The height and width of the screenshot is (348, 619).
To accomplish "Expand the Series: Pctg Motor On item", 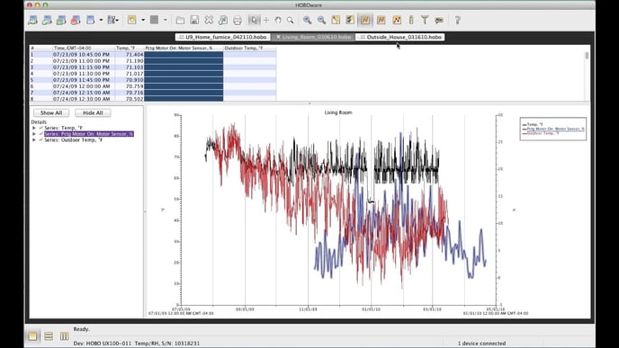I will [x=34, y=134].
